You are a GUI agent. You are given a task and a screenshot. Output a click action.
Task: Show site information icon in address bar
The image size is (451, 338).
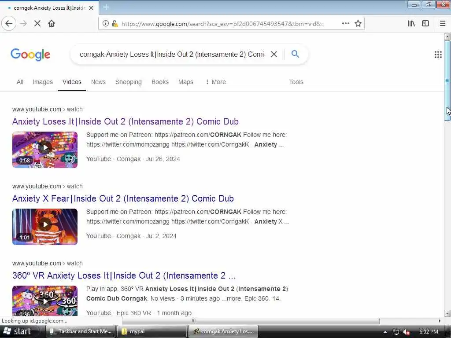tap(106, 24)
